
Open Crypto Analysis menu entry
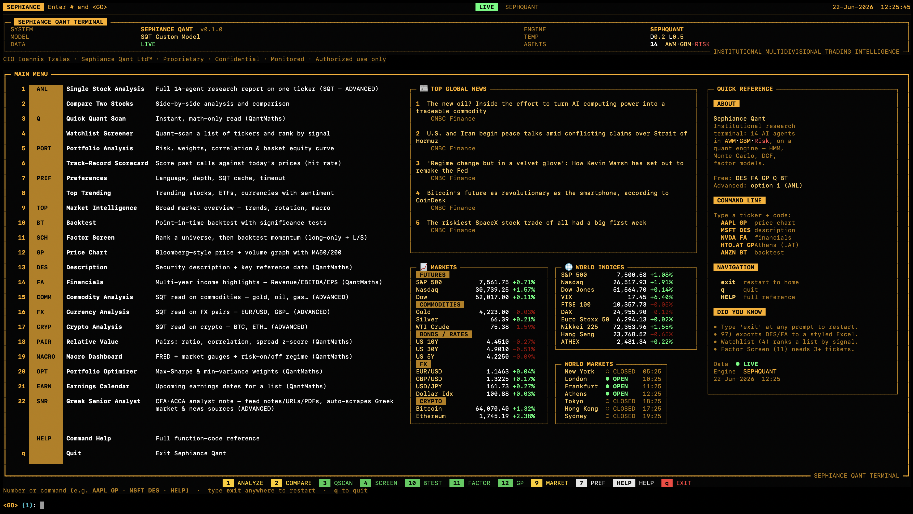point(94,327)
